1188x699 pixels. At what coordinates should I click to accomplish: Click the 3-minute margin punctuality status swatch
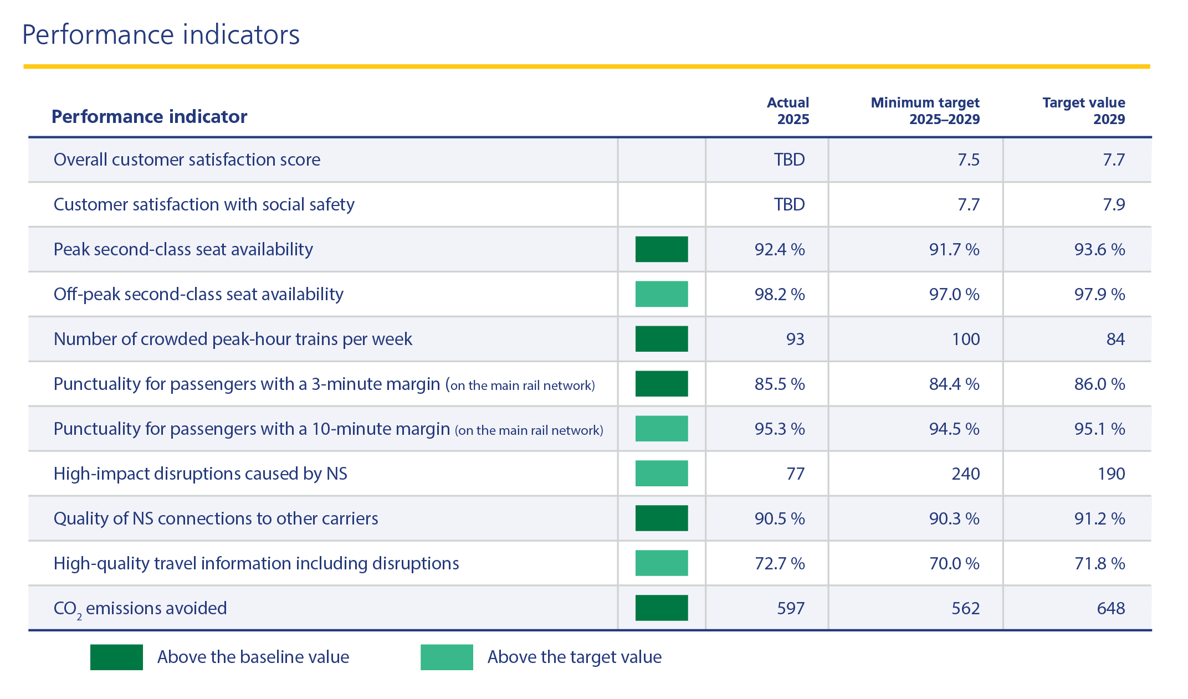(x=661, y=384)
